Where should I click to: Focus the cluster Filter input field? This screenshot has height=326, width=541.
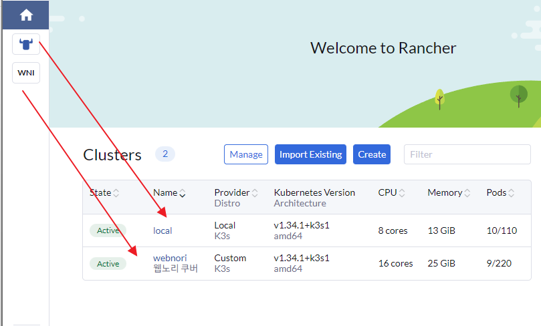(467, 154)
